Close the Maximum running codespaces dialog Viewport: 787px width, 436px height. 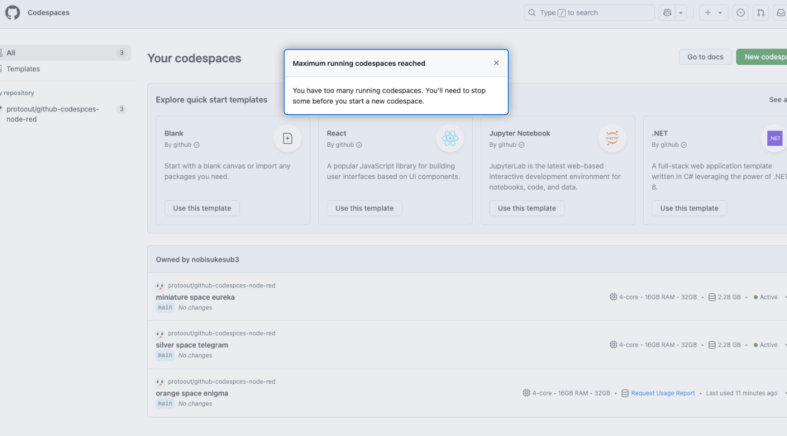496,63
